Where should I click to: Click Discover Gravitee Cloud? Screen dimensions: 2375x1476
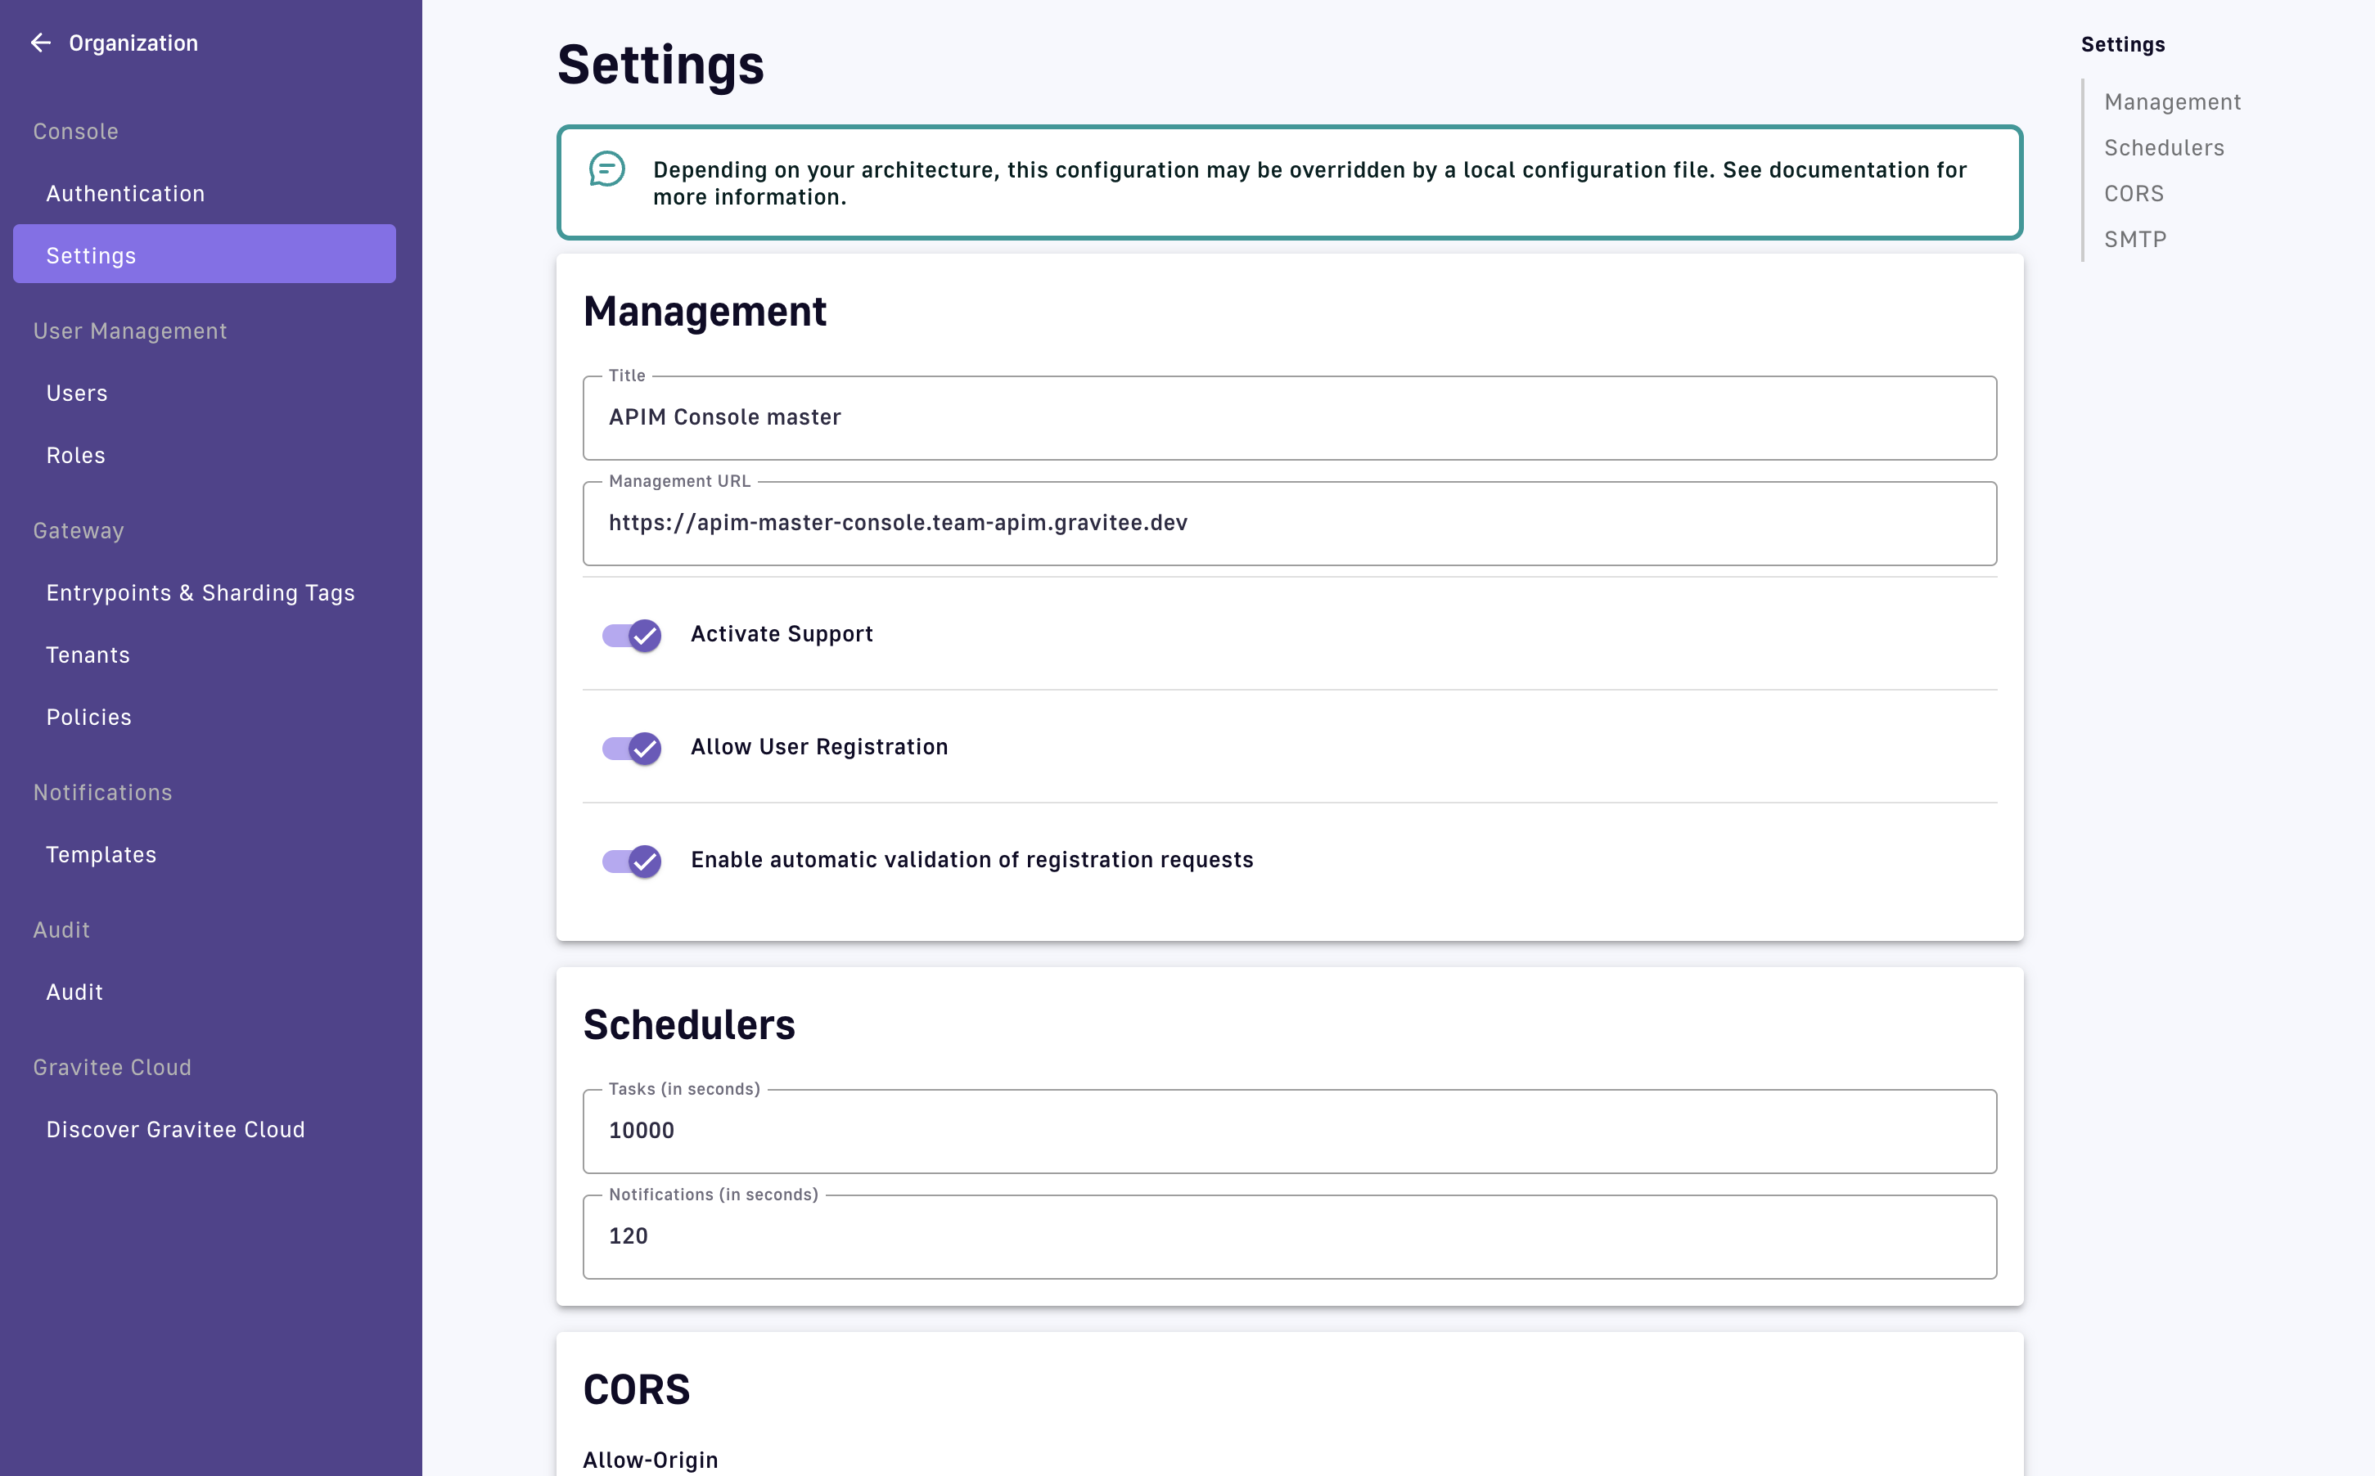pos(176,1129)
